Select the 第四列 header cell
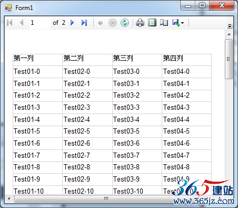 point(186,60)
